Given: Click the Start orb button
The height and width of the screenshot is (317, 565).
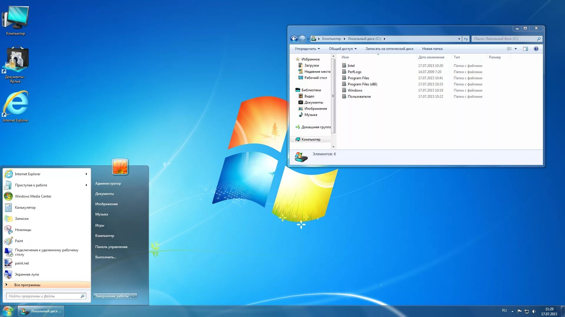Looking at the screenshot, I should [x=8, y=311].
